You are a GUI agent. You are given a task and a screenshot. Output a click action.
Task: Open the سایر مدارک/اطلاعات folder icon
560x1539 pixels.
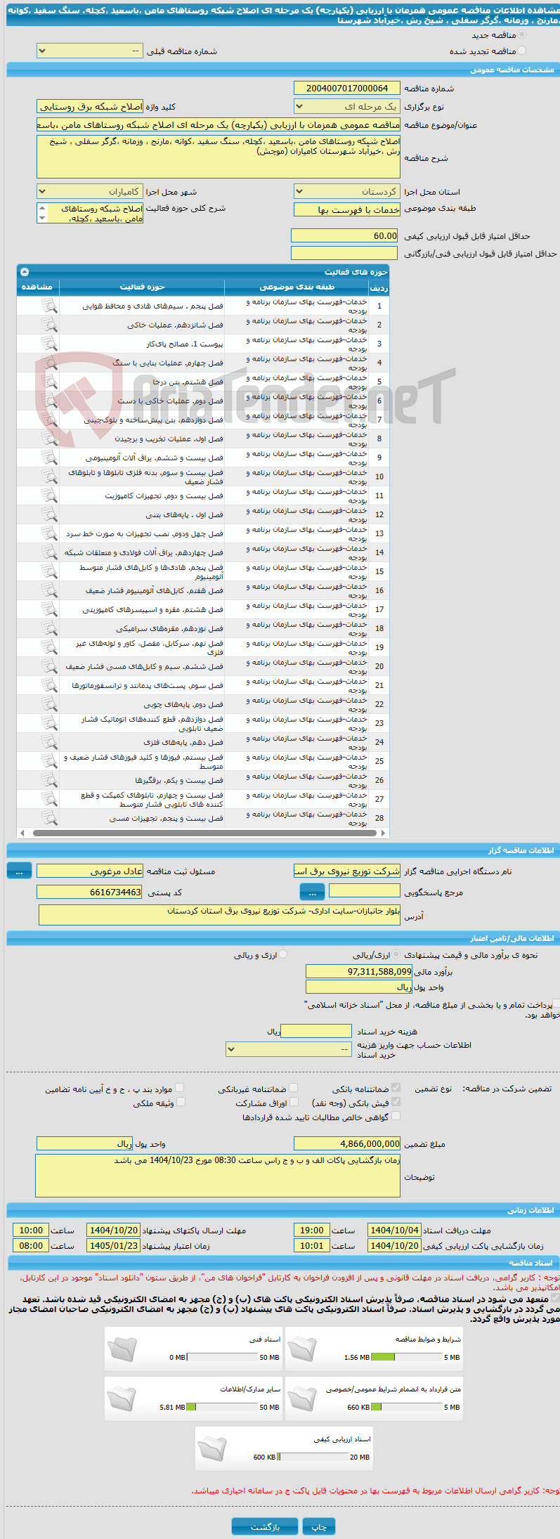coord(122,1399)
